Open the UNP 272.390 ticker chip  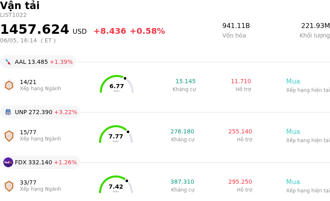40,112
